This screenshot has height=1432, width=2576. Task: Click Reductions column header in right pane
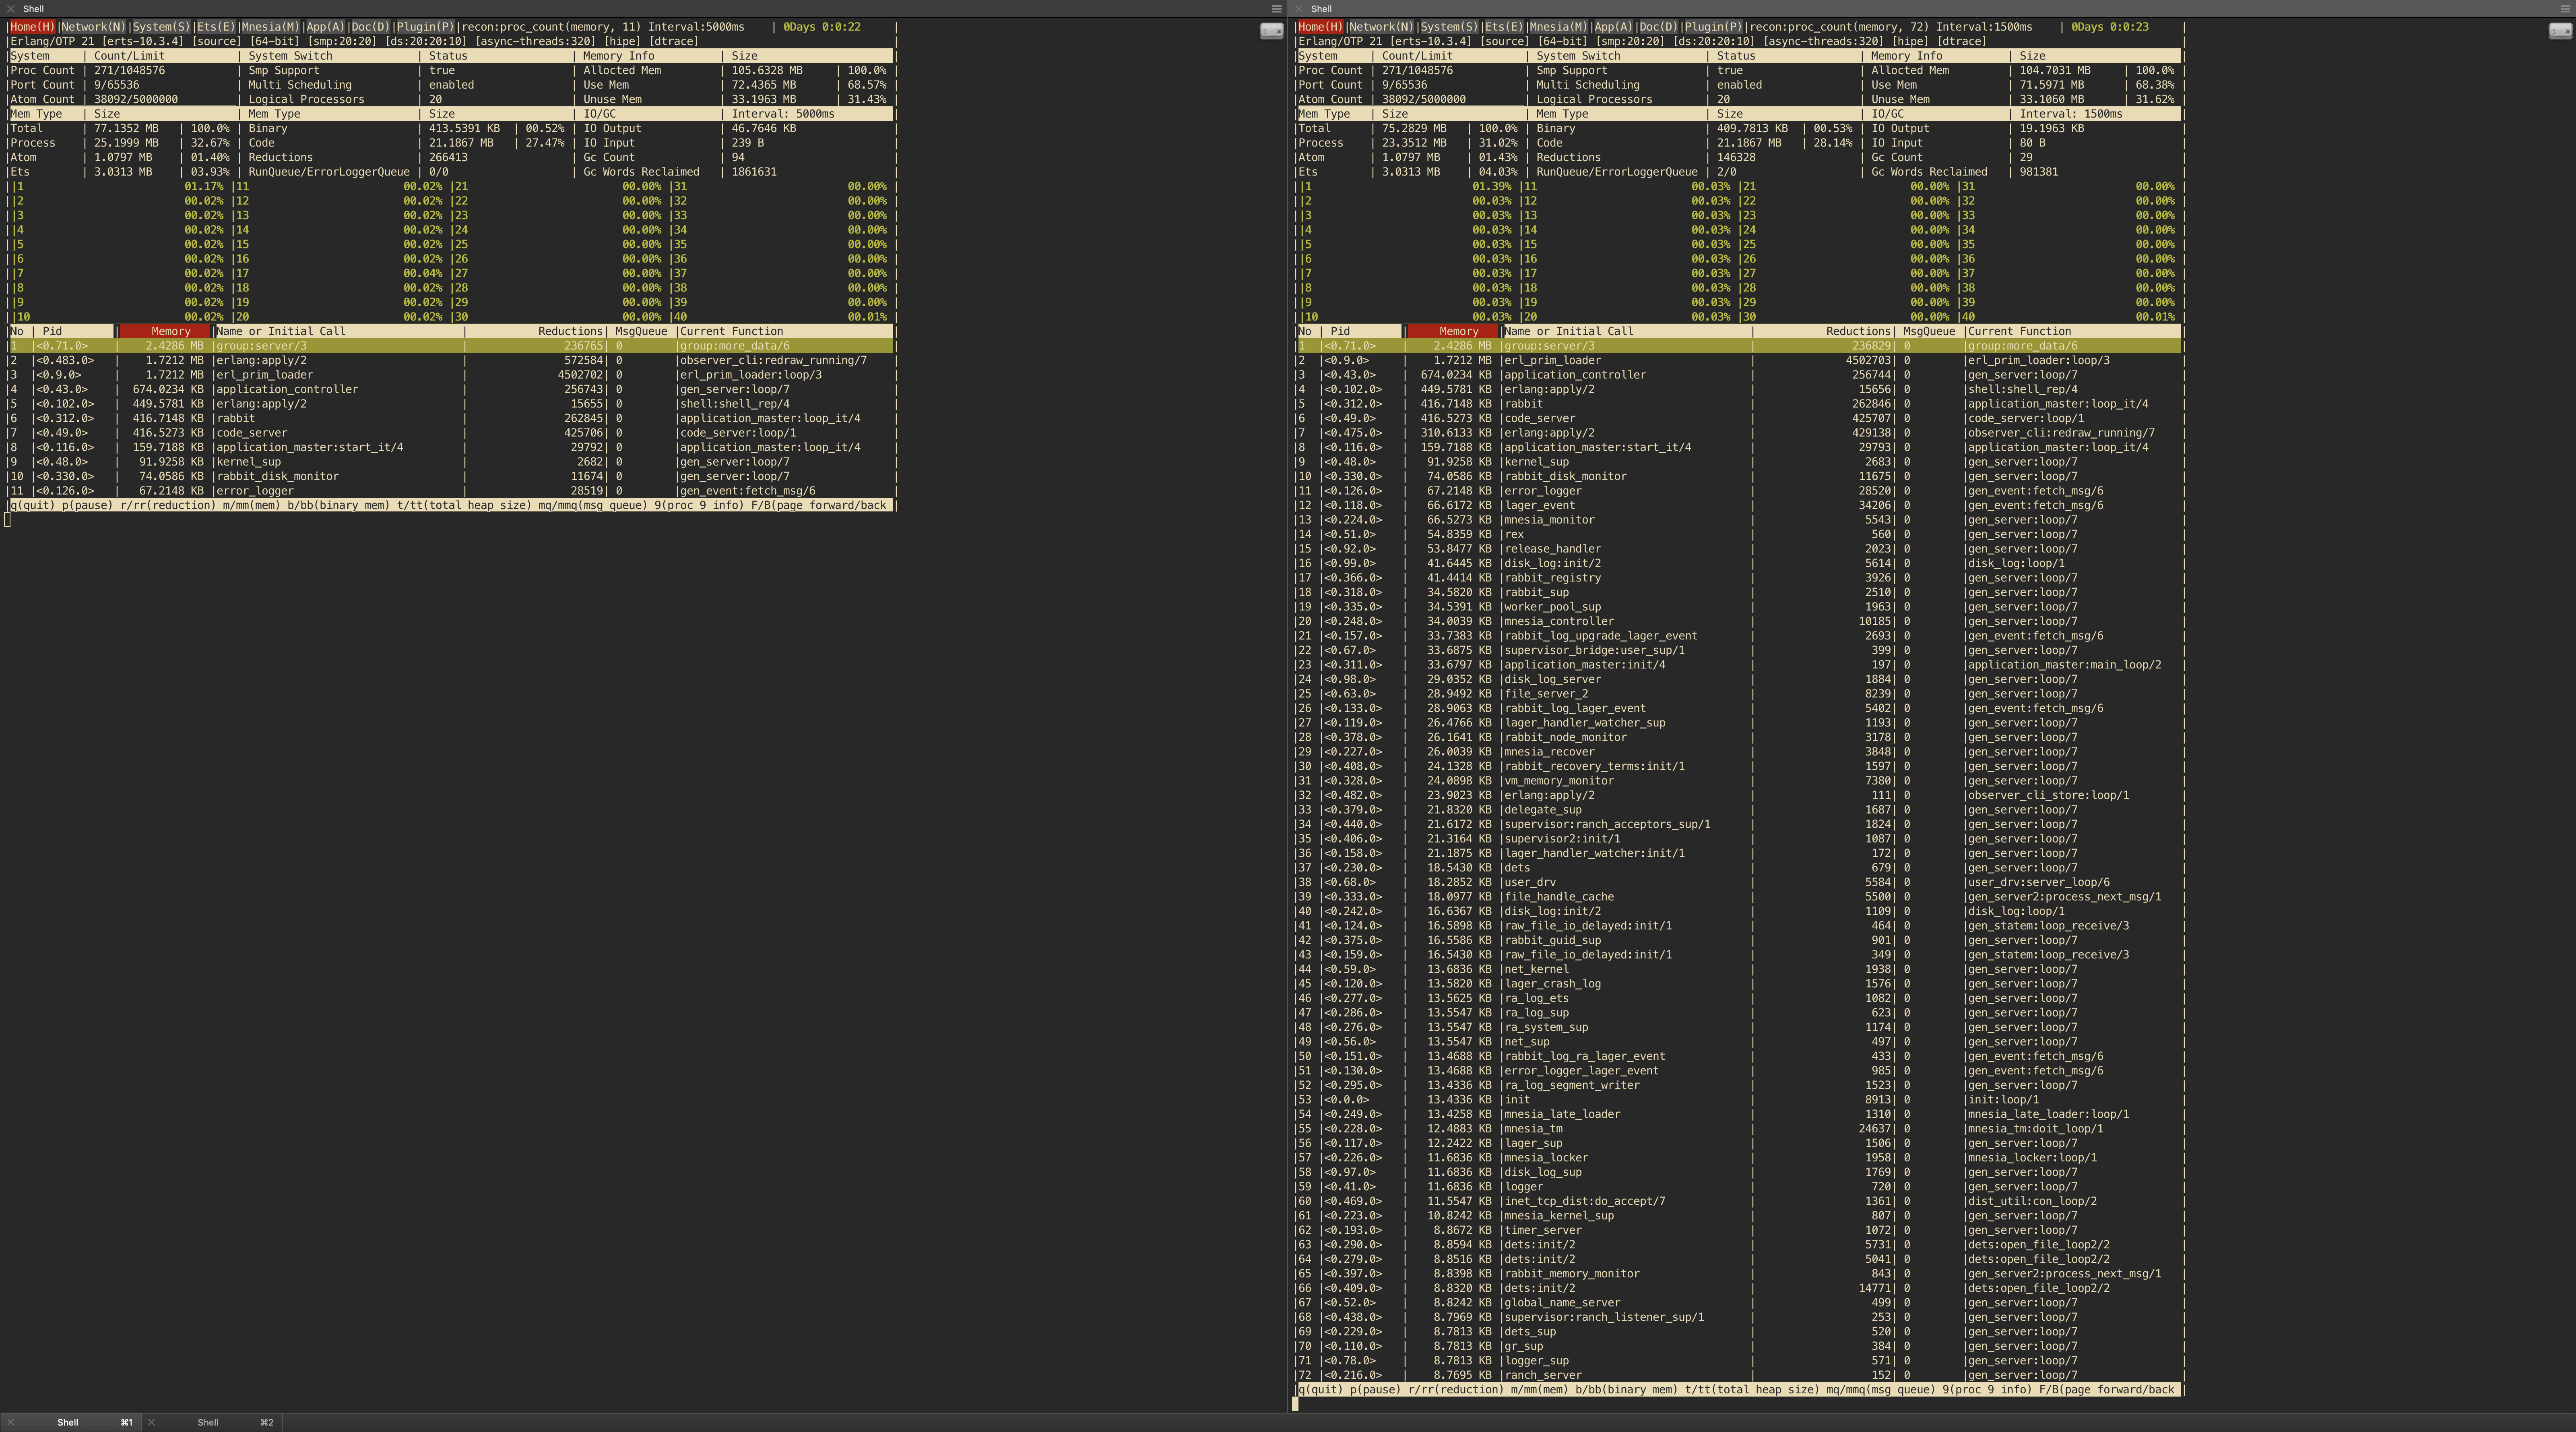point(1857,331)
